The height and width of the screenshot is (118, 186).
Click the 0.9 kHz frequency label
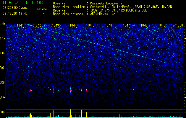coord(2,68)
